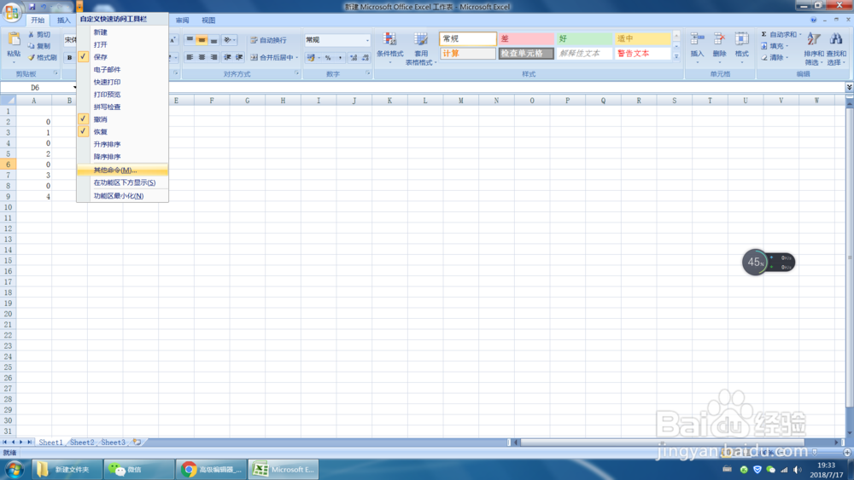Click the decrease indent icon

(228, 57)
